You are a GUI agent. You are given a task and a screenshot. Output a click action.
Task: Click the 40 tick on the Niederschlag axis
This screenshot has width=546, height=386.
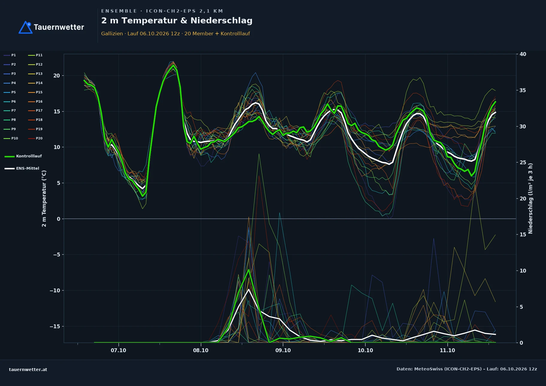pos(523,54)
